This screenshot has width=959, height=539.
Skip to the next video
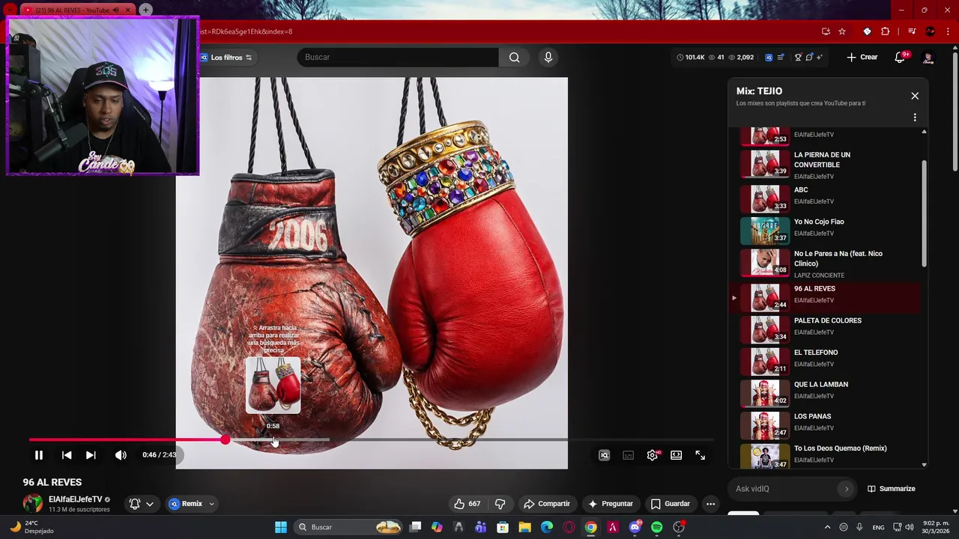91,455
